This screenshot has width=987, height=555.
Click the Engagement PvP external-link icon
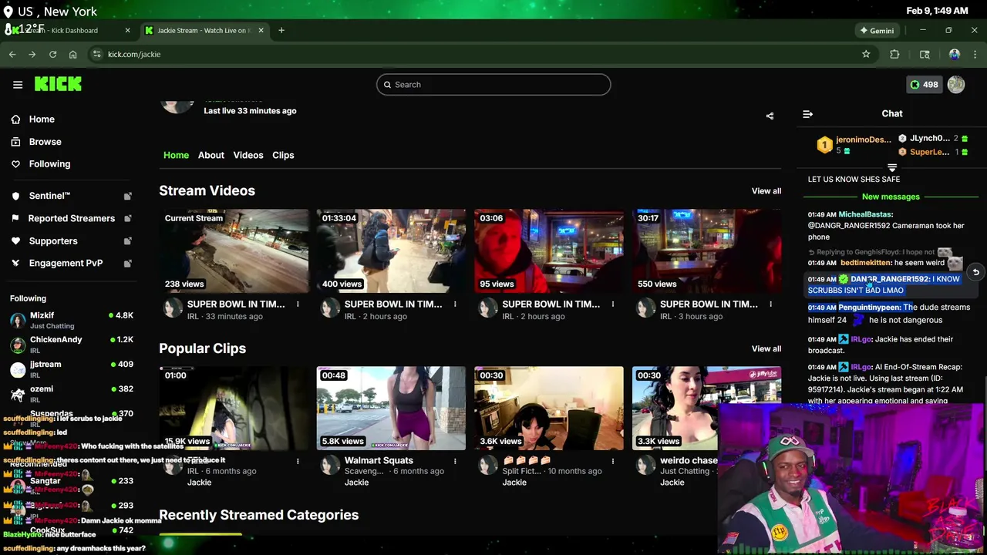click(128, 264)
